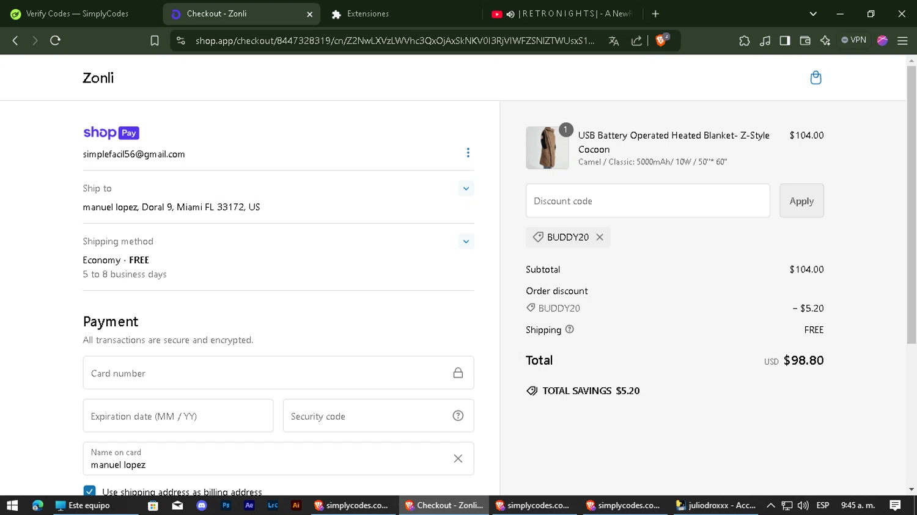Click the page vertical scrollbar
This screenshot has height=515, width=917.
[911, 205]
